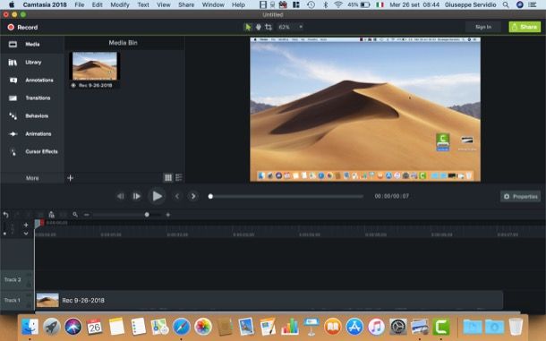Image resolution: width=546 pixels, height=341 pixels.
Task: Click the green Share button
Action: coord(525,27)
